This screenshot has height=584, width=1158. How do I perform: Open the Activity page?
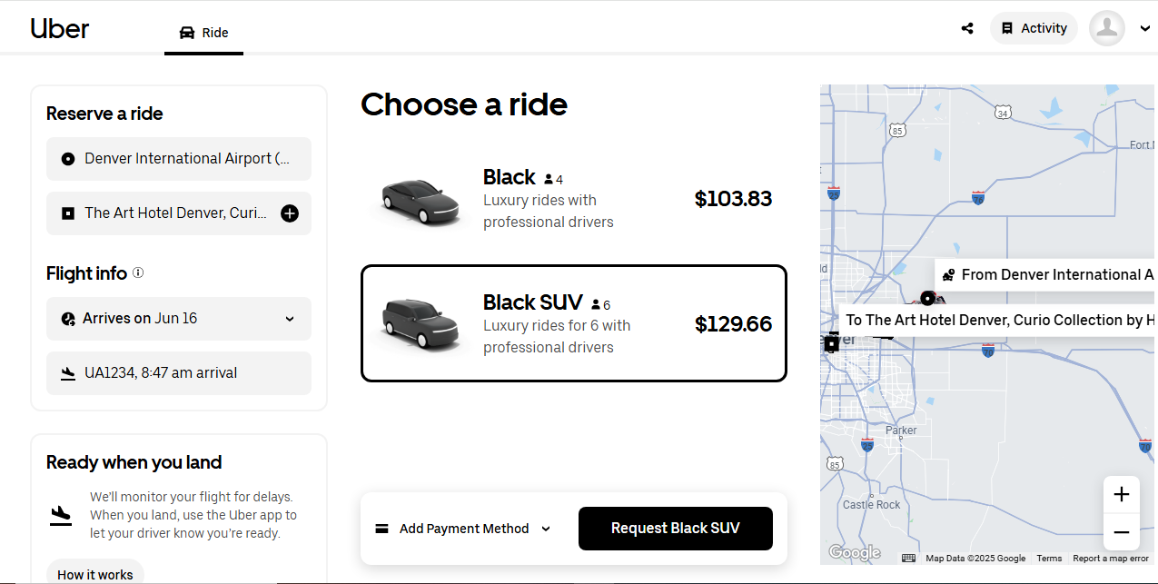click(1034, 28)
